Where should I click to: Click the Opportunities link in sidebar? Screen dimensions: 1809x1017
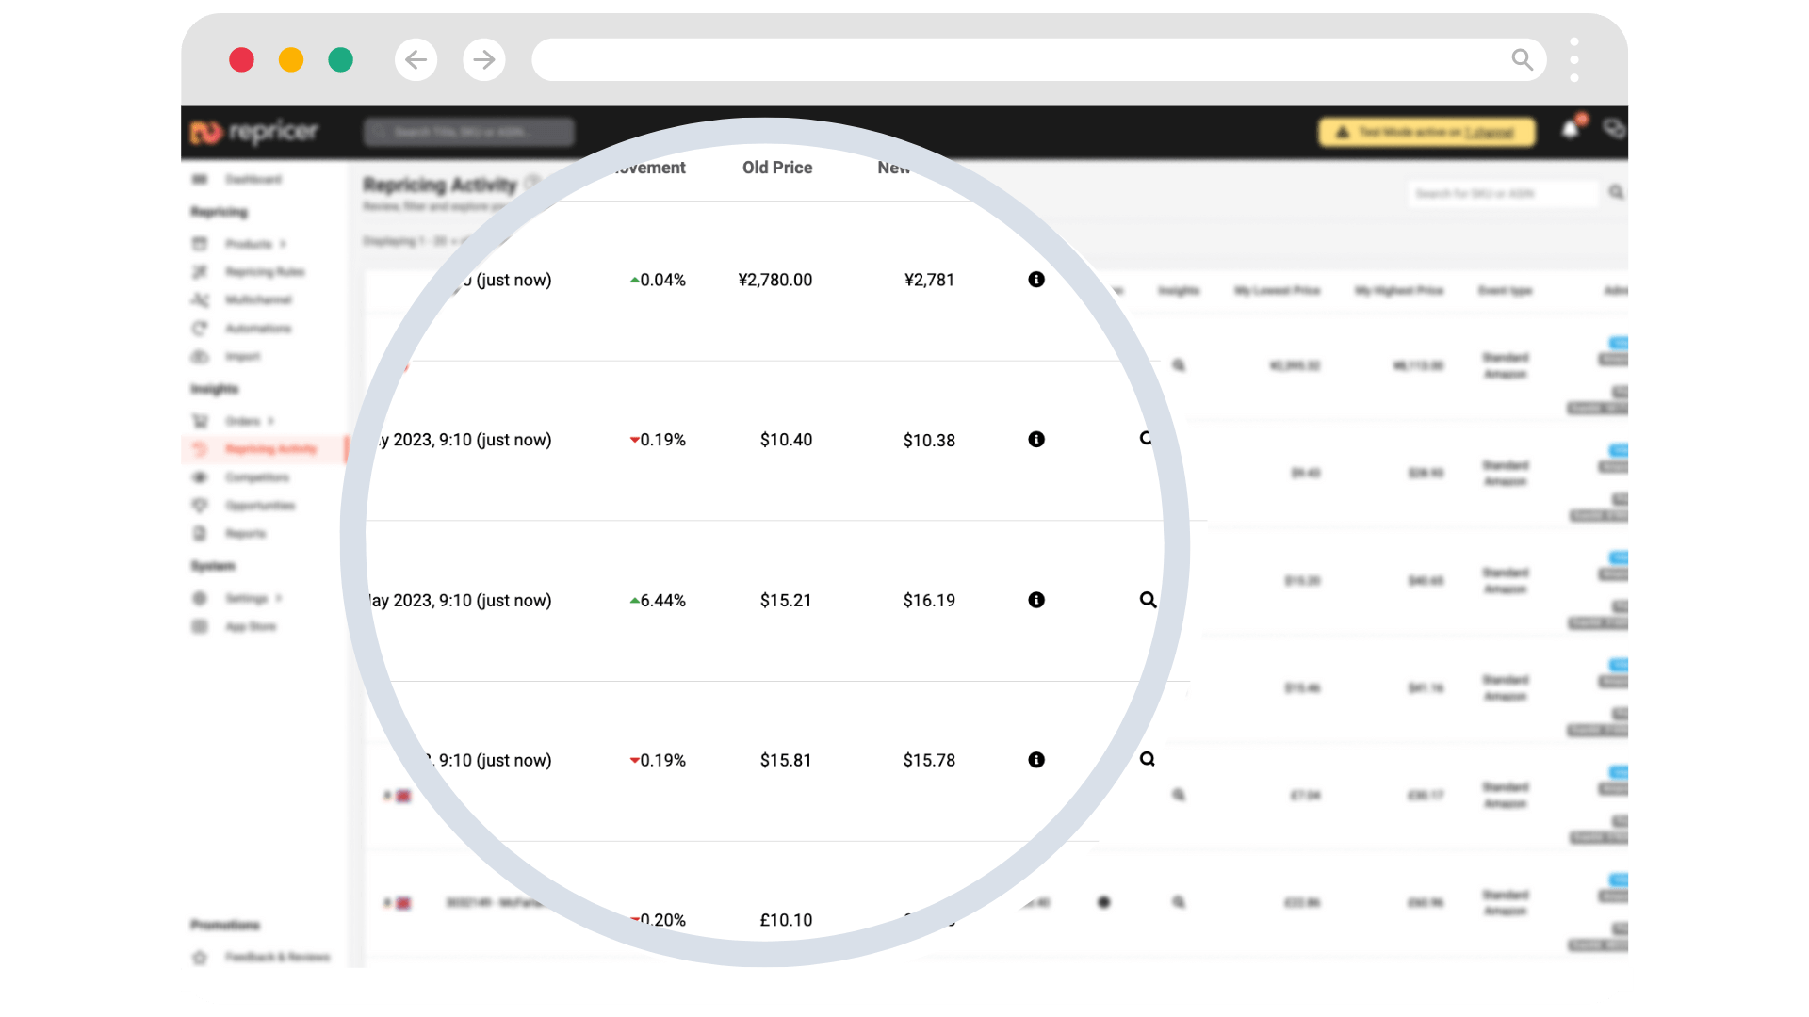point(260,506)
